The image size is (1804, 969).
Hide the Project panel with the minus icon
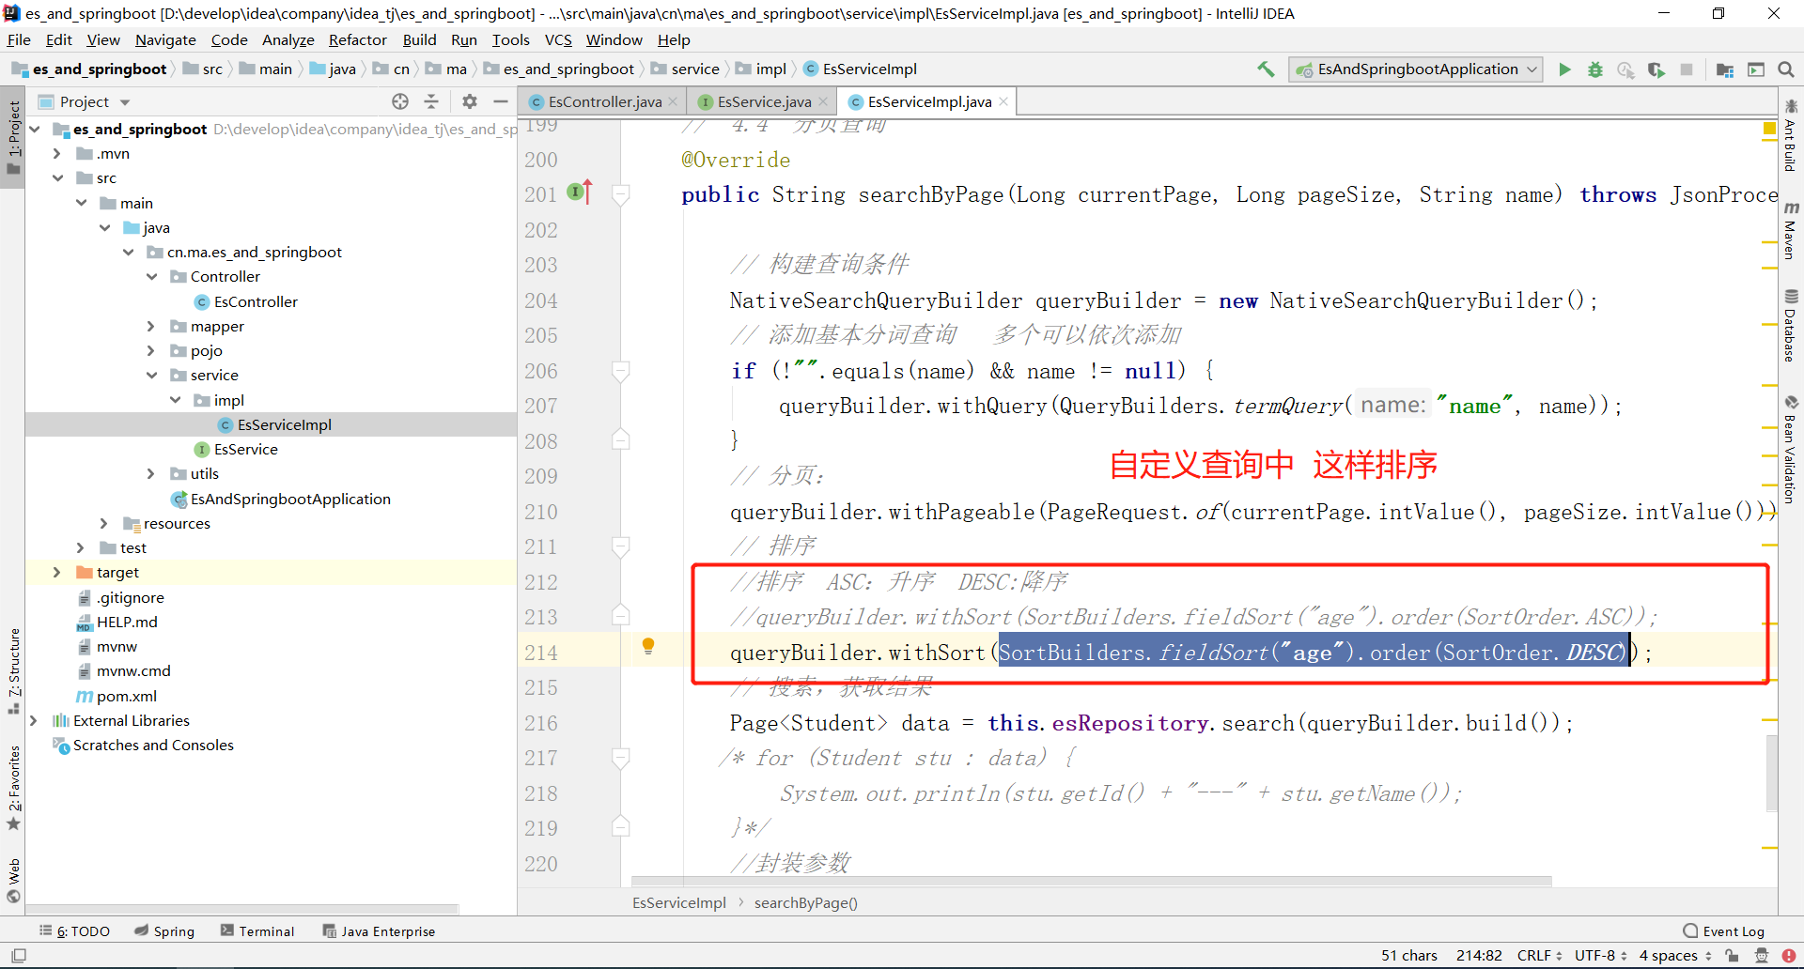(x=501, y=101)
